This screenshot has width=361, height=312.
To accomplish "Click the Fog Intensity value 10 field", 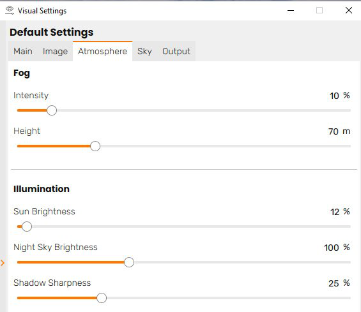I will [x=334, y=96].
